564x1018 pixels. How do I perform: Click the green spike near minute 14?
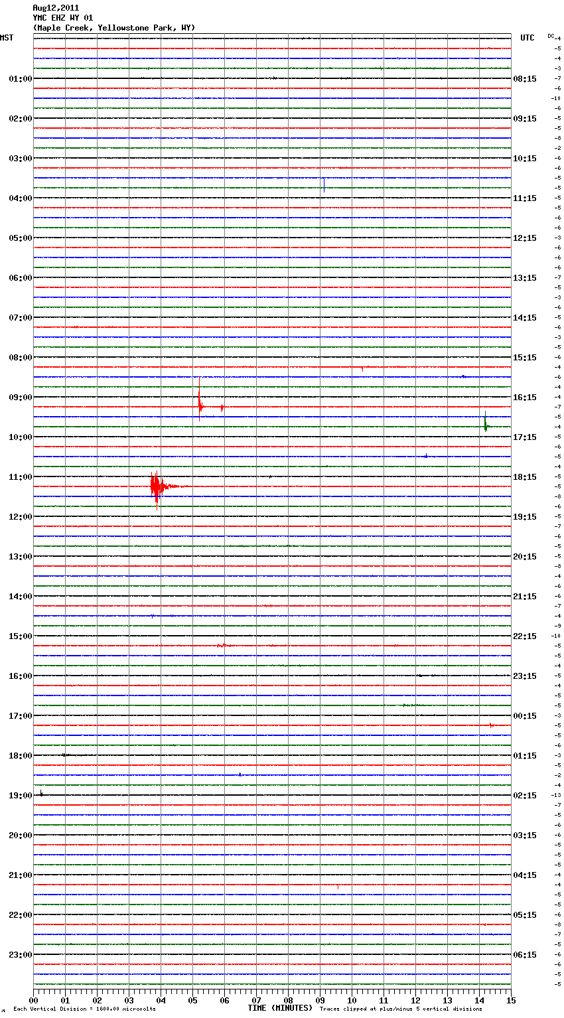pyautogui.click(x=486, y=423)
